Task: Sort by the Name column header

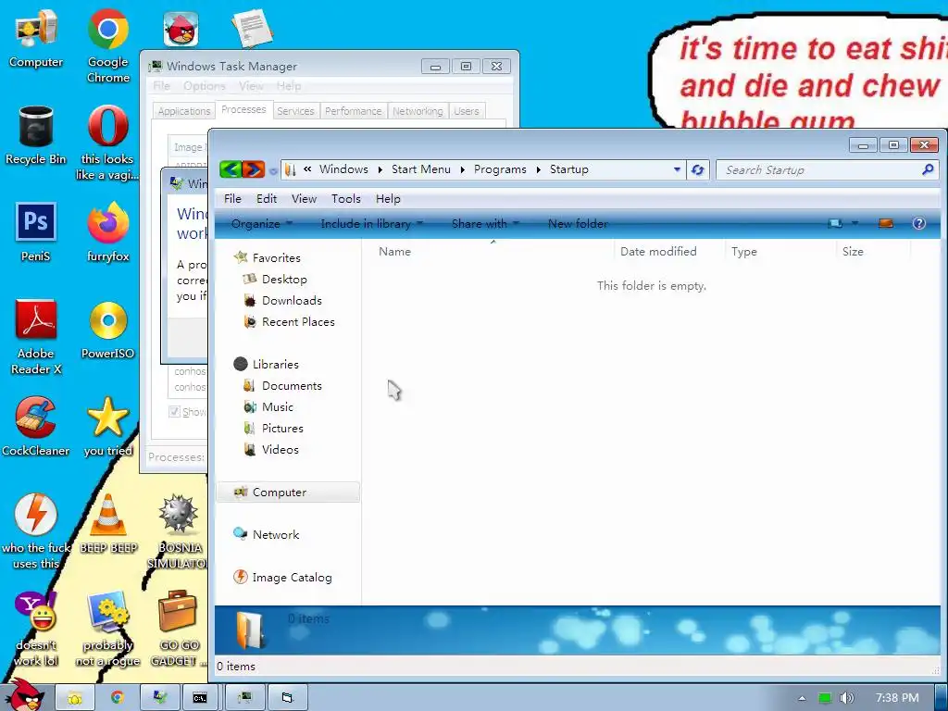Action: 493,252
